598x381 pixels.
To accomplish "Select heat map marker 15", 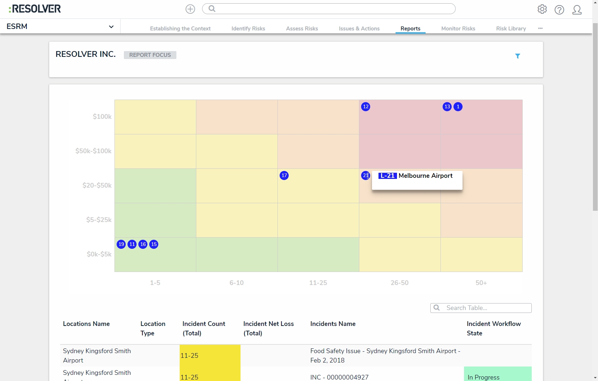I will 154,244.
